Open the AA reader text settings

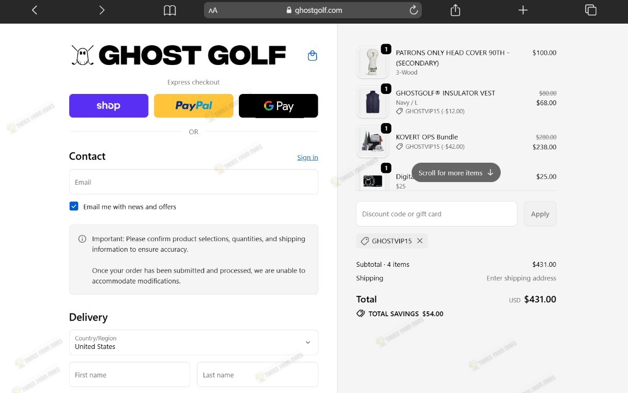[213, 10]
